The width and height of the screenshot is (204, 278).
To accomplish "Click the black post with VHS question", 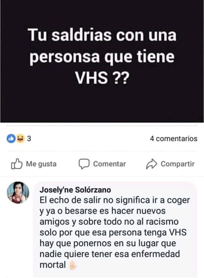I will 102,61.
